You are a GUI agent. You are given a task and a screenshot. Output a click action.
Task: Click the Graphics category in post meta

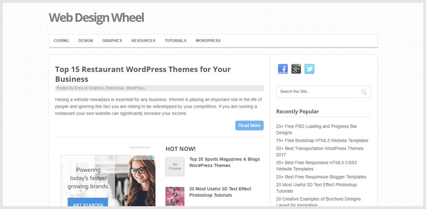[96, 88]
